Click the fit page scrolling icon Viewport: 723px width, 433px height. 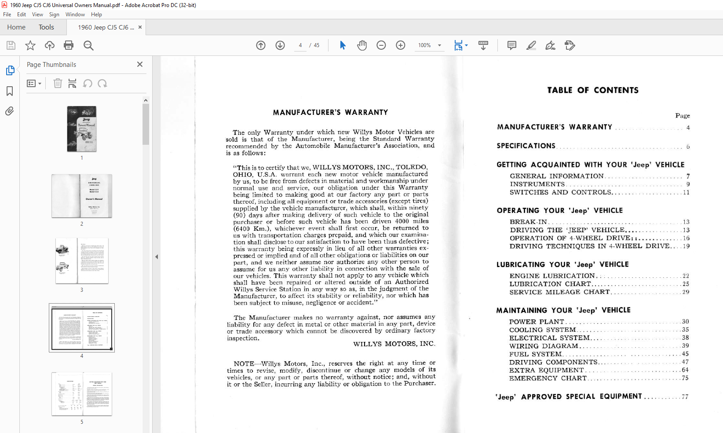click(x=458, y=45)
